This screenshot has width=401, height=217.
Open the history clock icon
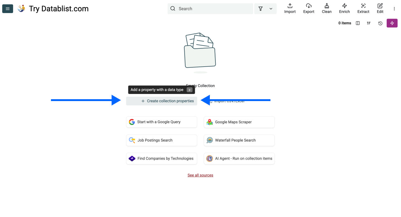pos(380,23)
